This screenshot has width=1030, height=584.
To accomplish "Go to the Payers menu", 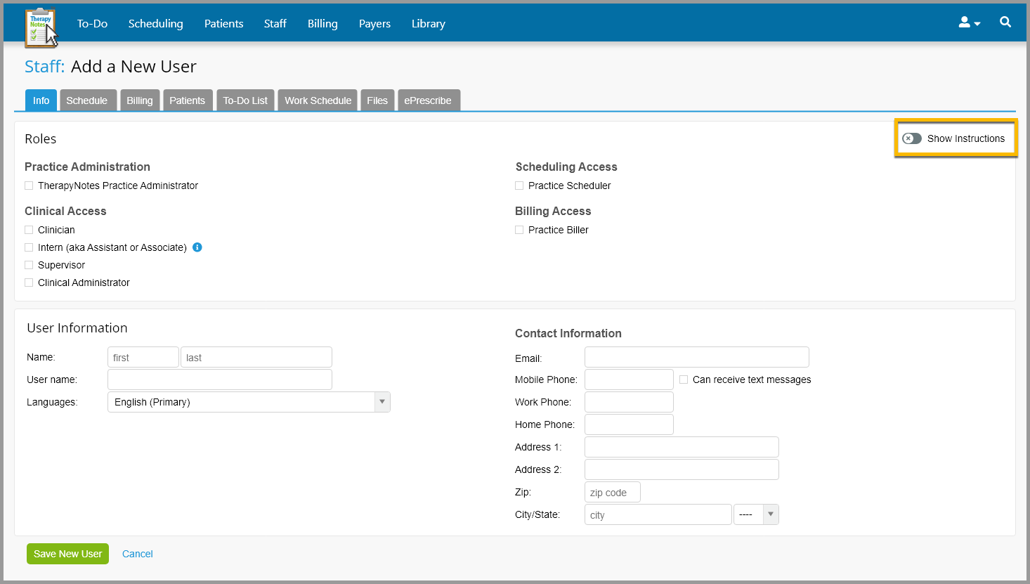I will pyautogui.click(x=374, y=23).
